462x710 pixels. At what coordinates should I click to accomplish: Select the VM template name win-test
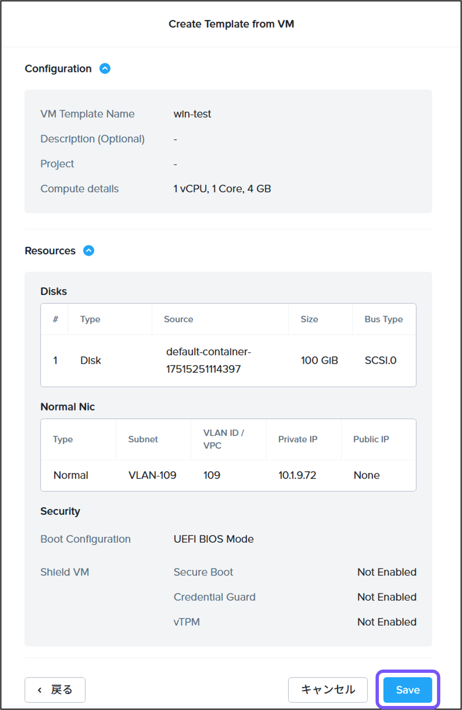pos(192,114)
